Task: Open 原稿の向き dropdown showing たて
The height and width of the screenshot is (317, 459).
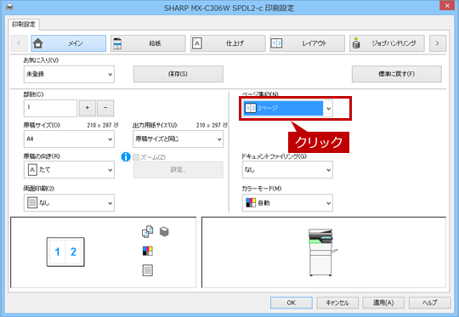Action: [69, 170]
